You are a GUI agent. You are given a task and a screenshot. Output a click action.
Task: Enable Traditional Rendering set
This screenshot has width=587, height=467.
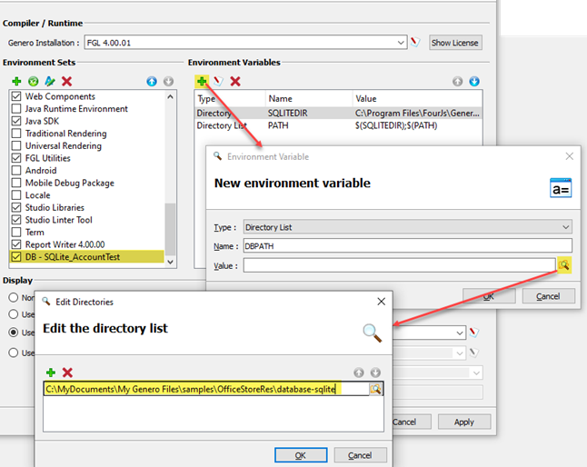click(x=16, y=134)
